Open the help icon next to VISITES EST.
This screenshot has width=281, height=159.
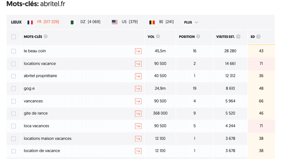[x=238, y=37]
